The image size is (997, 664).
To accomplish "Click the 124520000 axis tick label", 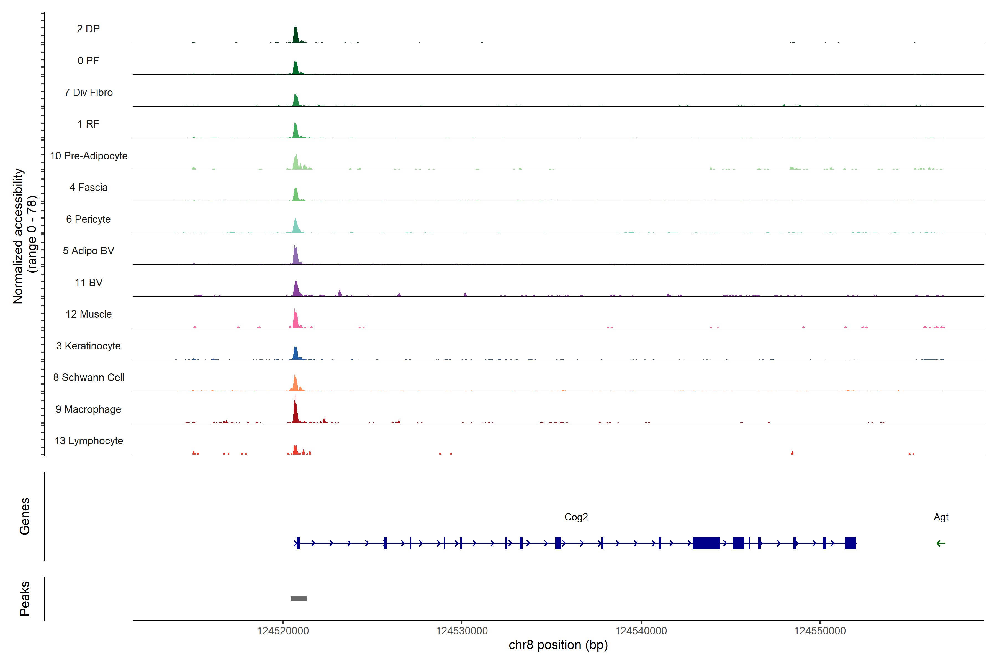I will tap(283, 631).
